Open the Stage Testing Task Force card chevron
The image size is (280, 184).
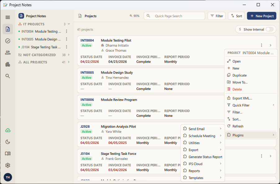(x=271, y=156)
